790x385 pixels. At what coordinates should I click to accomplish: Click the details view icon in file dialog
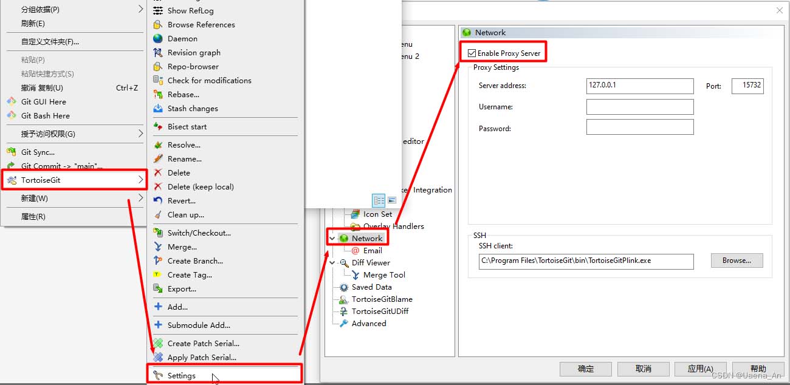[x=379, y=200]
